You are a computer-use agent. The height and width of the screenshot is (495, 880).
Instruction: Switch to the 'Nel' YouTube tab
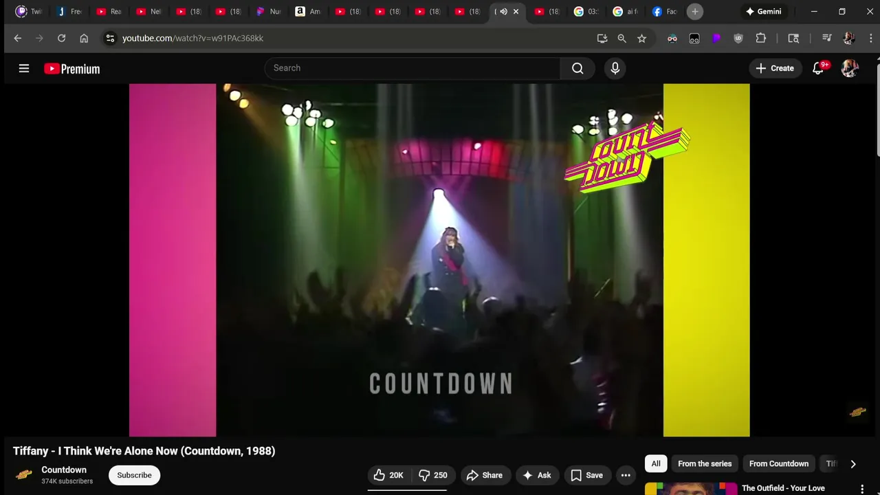point(149,12)
